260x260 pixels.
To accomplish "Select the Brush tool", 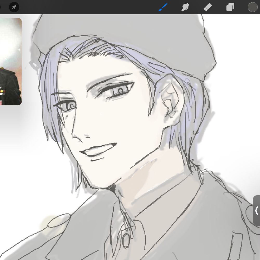I will [163, 7].
